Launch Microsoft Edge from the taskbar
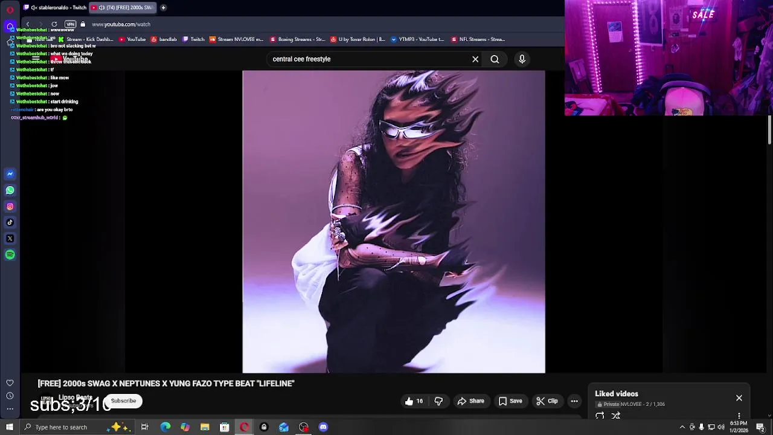Viewport: 773px width, 435px height. 165,427
